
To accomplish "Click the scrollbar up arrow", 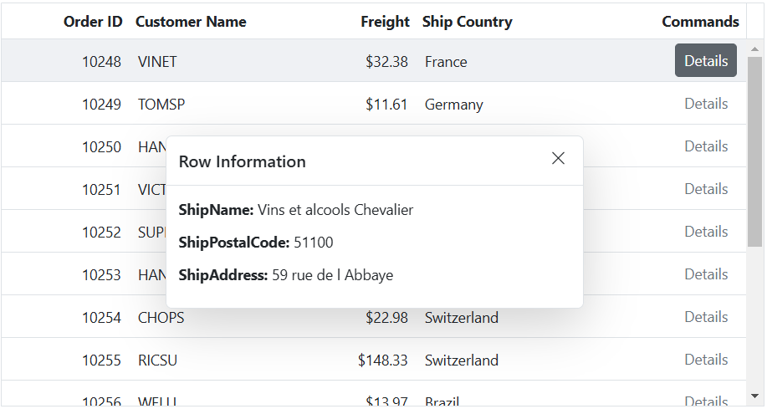I will 754,49.
